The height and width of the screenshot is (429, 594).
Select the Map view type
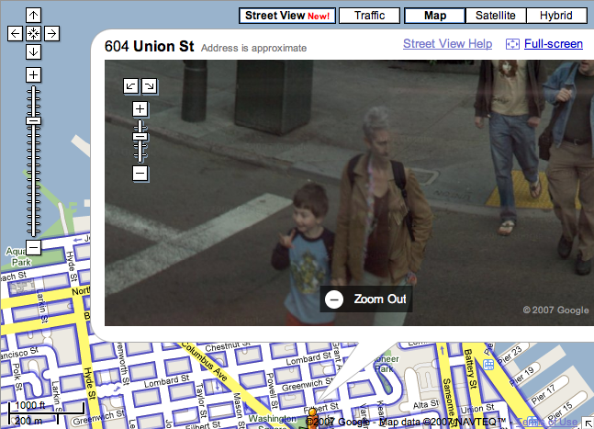[x=433, y=16]
